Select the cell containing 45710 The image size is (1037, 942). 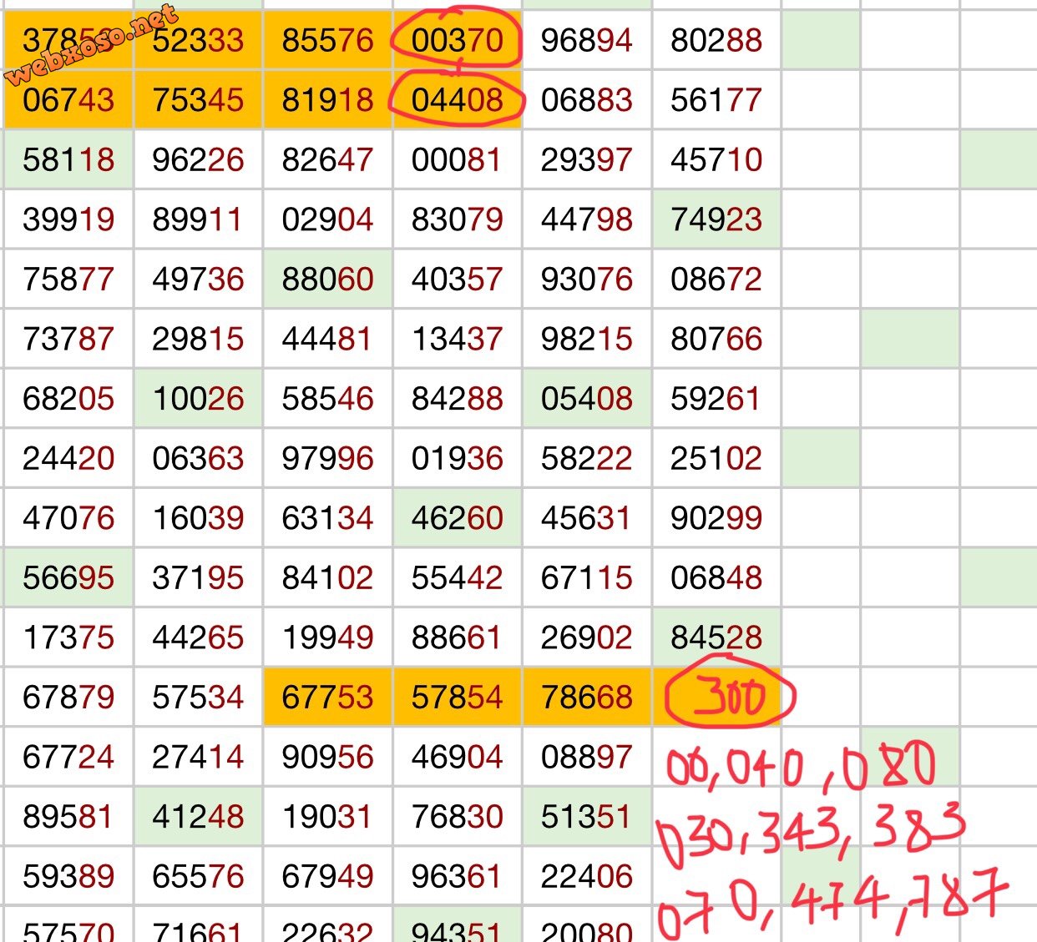click(x=716, y=159)
